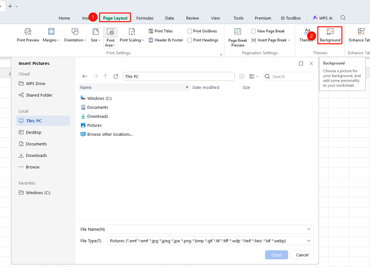The width and height of the screenshot is (370, 267).
Task: Click the Open button
Action: coord(277,255)
